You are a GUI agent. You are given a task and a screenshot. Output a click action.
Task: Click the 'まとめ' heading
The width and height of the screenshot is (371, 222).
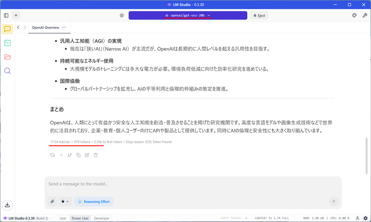[57, 109]
